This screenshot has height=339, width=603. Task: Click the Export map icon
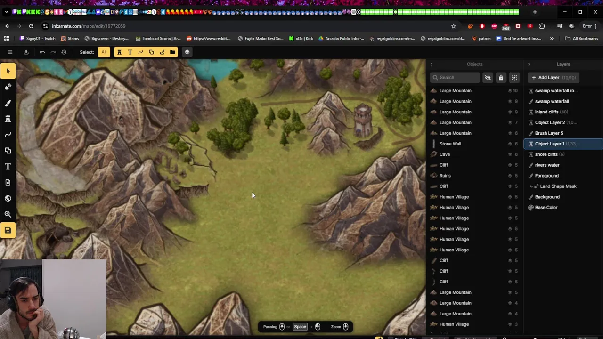(26, 52)
